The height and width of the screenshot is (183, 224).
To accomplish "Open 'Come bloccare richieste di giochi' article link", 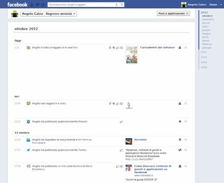I will (x=153, y=169).
